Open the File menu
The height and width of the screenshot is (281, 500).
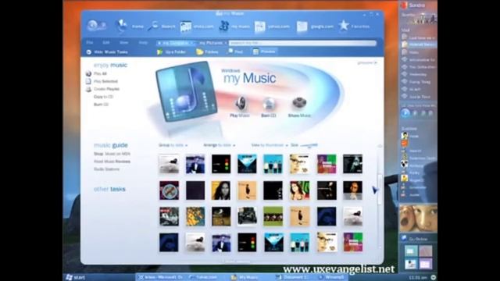(90, 42)
